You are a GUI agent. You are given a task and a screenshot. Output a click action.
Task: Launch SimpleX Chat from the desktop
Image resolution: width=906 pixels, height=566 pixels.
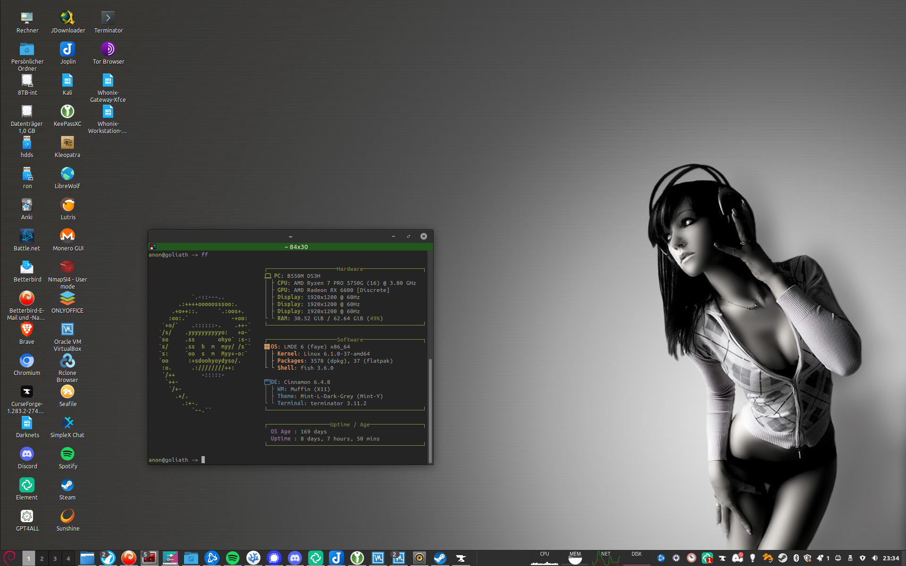[67, 427]
